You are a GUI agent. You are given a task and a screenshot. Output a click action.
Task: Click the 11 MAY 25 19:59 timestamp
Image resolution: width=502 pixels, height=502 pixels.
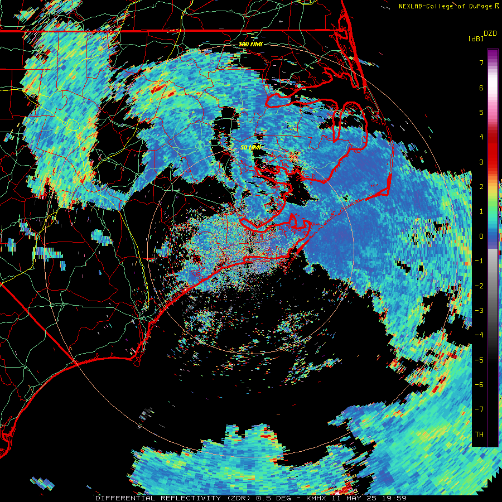(x=369, y=498)
